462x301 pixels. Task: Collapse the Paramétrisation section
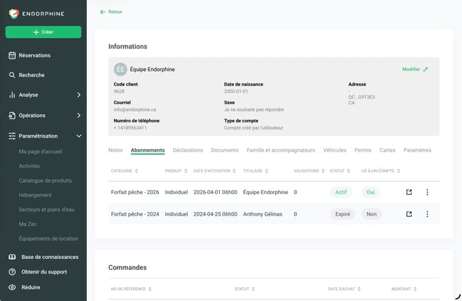tap(79, 136)
